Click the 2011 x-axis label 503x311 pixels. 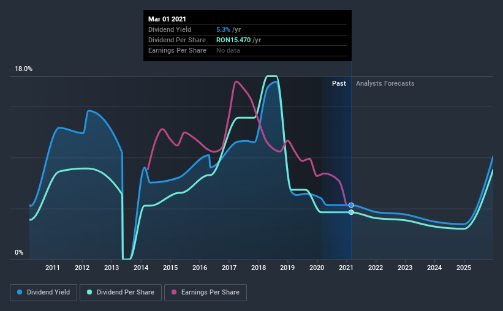[53, 268]
